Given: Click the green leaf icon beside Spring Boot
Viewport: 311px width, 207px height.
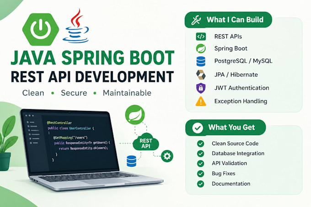Looking at the screenshot, I should pyautogui.click(x=201, y=48).
